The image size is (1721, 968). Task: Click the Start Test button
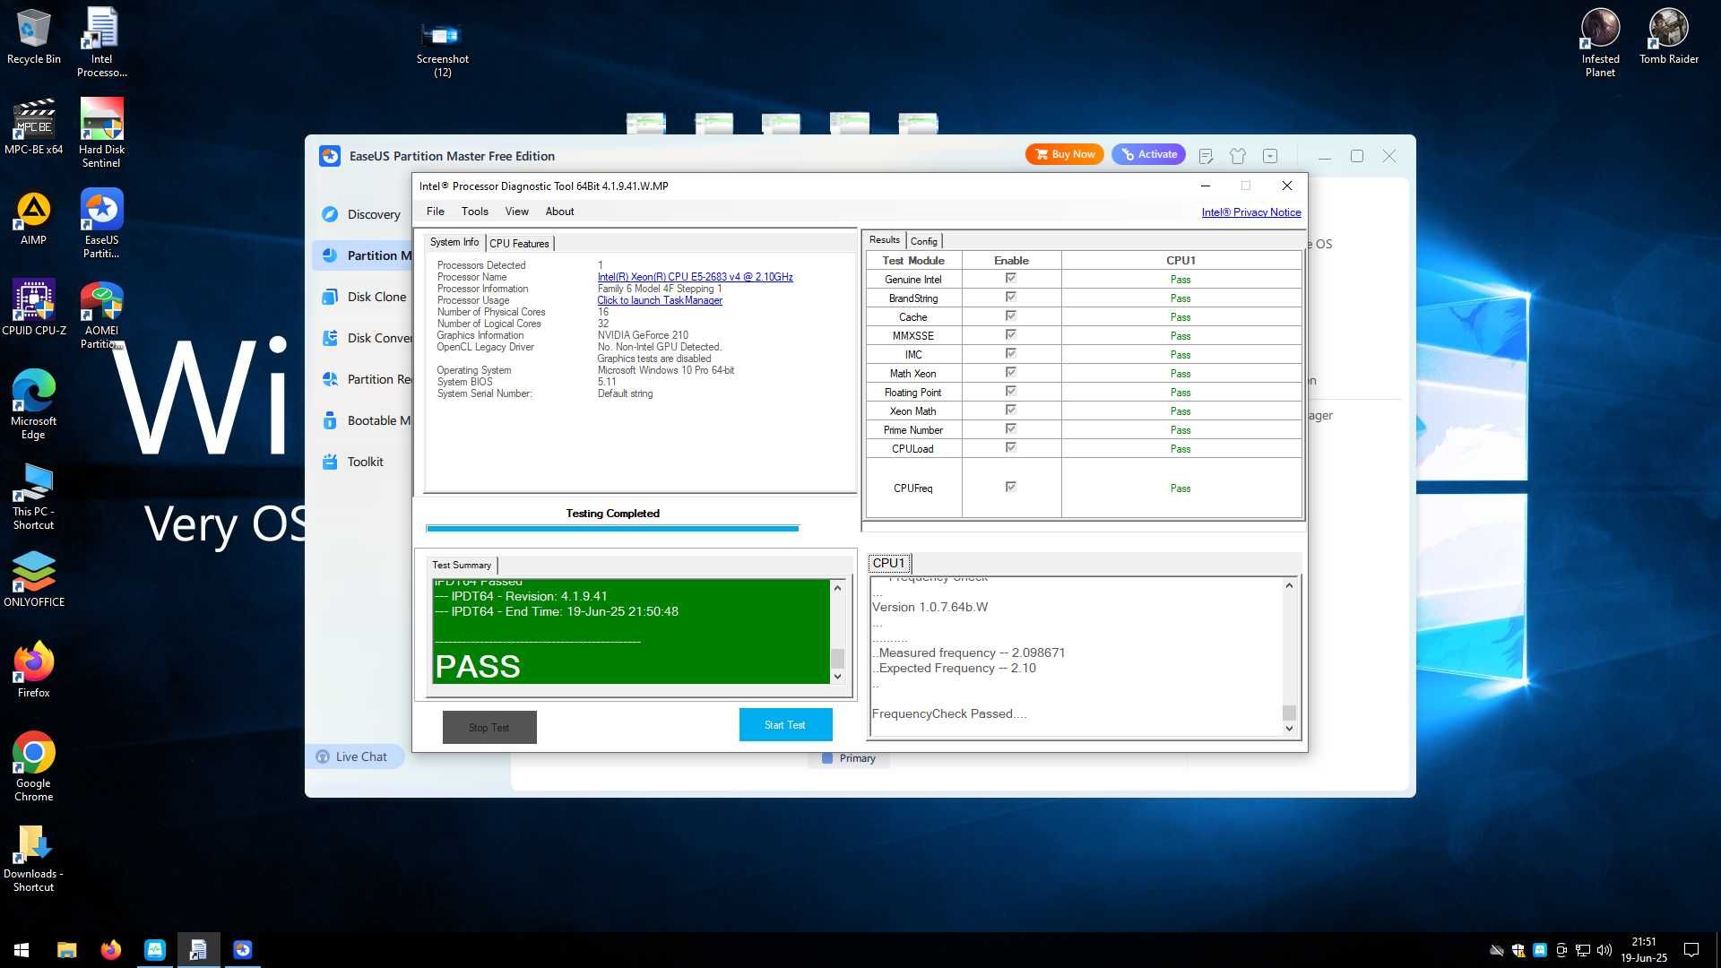tap(785, 724)
